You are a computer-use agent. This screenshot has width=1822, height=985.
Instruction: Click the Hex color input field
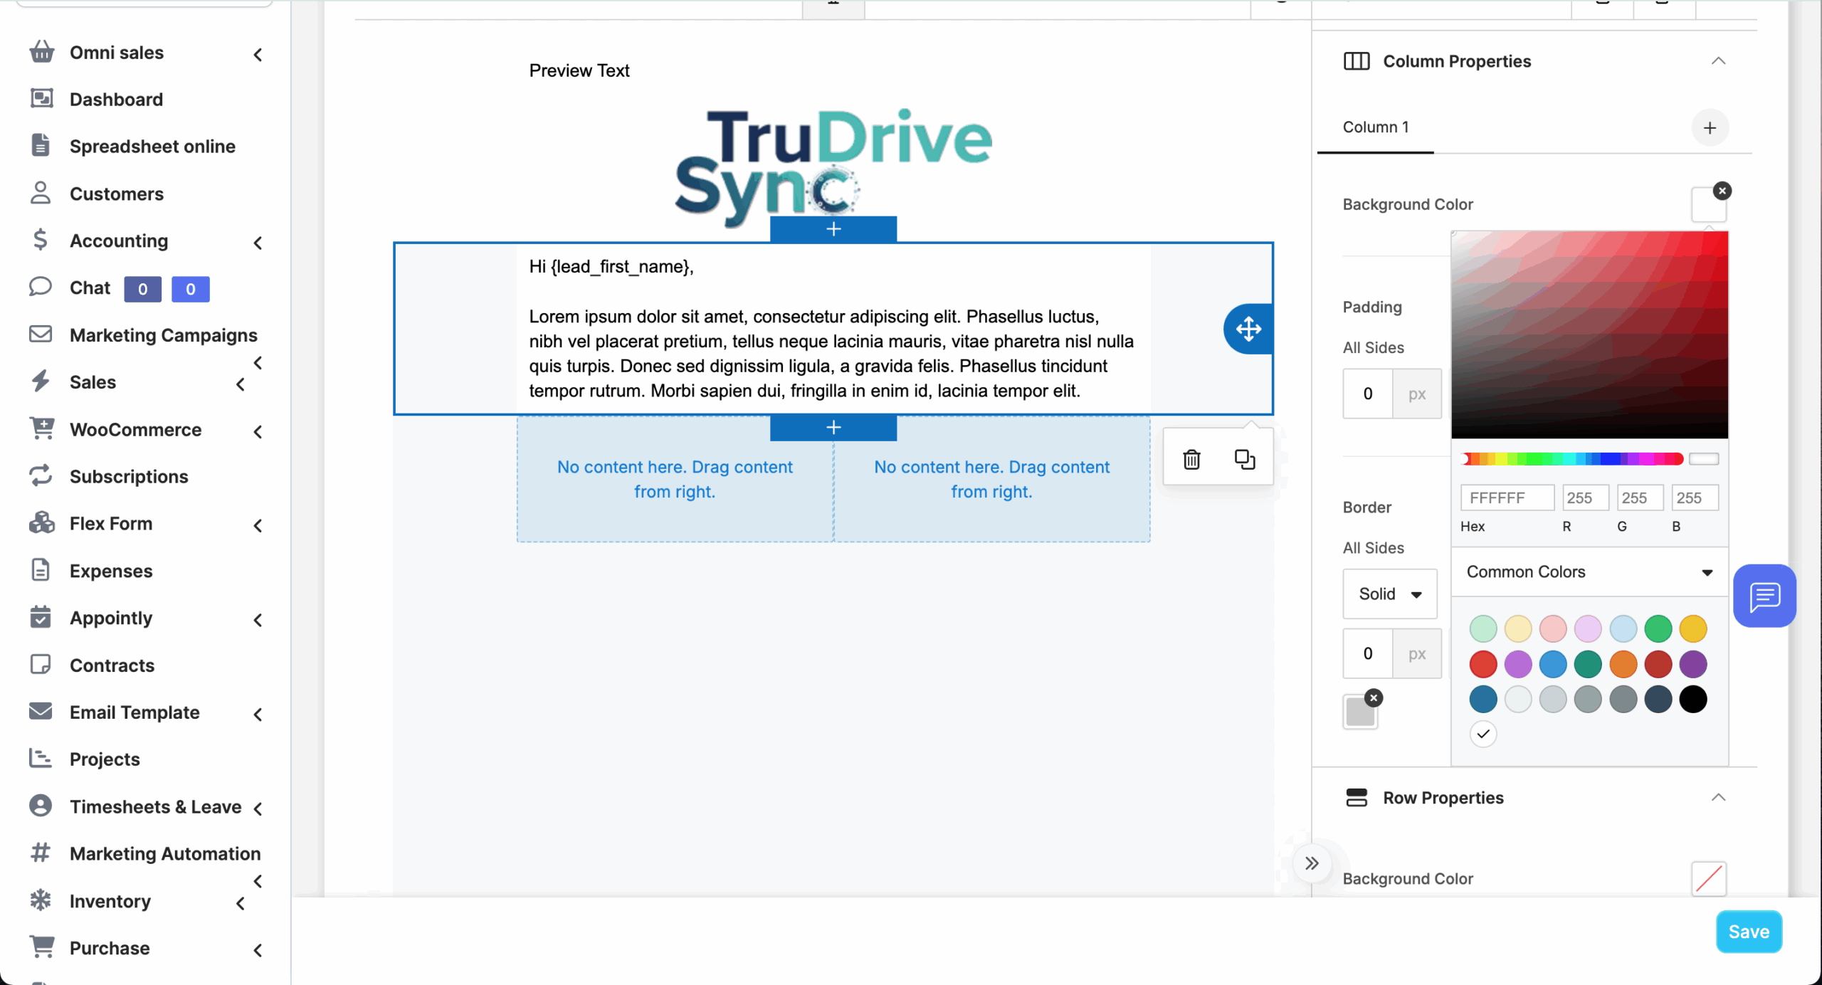click(1506, 498)
